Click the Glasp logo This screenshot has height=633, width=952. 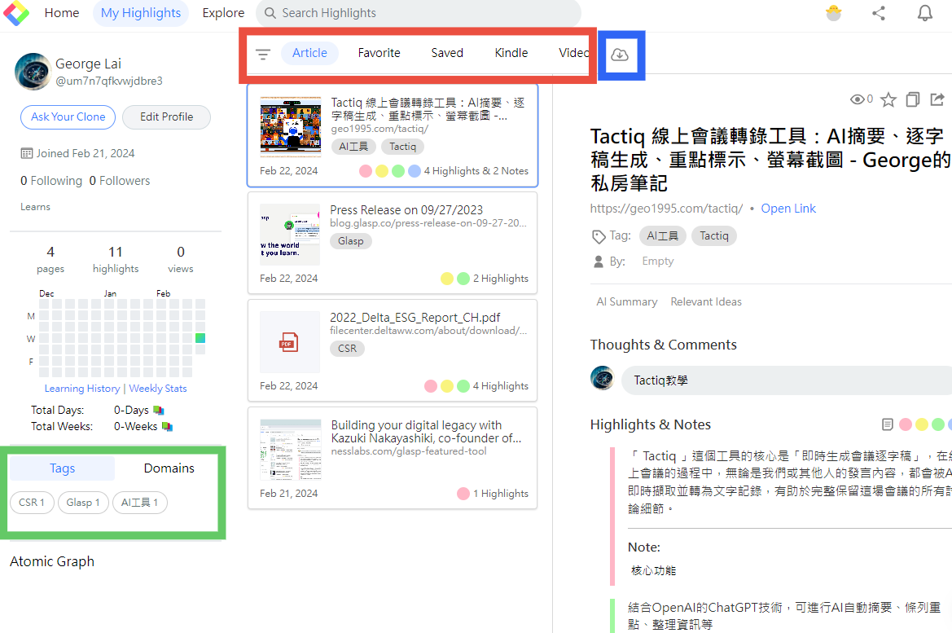[16, 13]
